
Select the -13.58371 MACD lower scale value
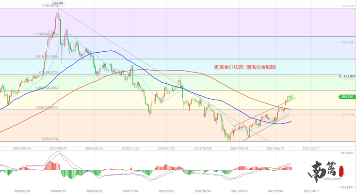pyautogui.click(x=346, y=187)
